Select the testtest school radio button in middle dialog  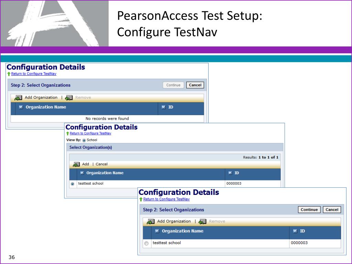point(72,183)
